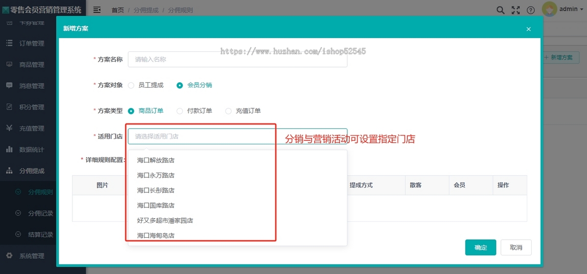Click the 积分管理 edit icon
Viewport: 587px width, 274px height.
pyautogui.click(x=9, y=107)
